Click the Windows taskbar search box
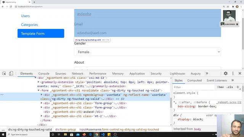This screenshot has height=137, width=244. point(28,134)
